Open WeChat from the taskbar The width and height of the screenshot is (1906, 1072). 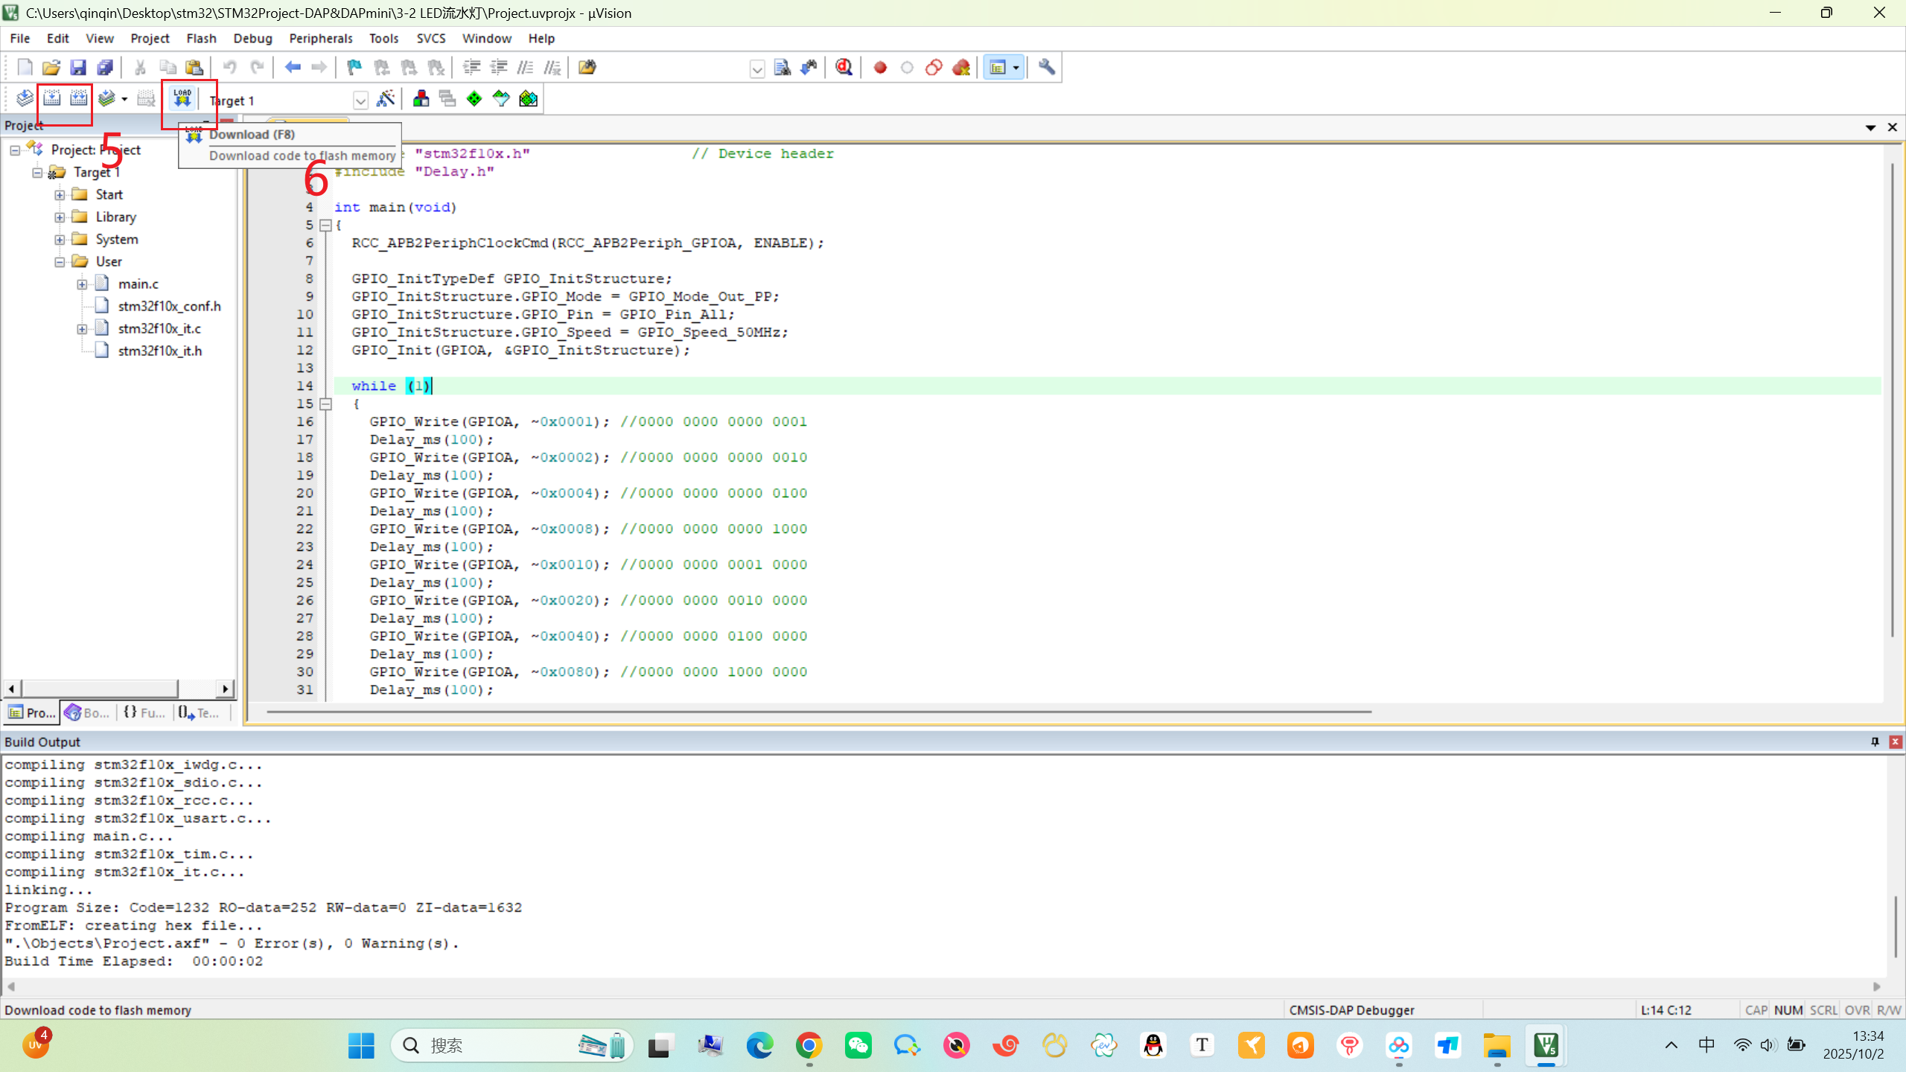[x=858, y=1046]
